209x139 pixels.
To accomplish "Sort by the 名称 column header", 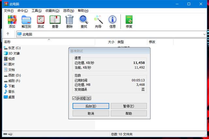I will click(x=8, y=42).
